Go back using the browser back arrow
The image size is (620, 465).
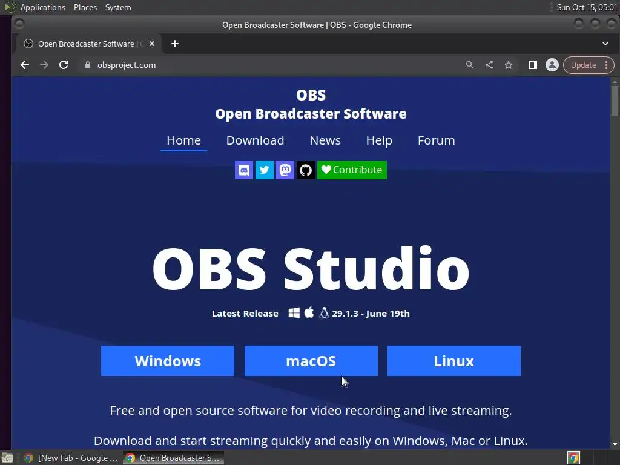[25, 65]
